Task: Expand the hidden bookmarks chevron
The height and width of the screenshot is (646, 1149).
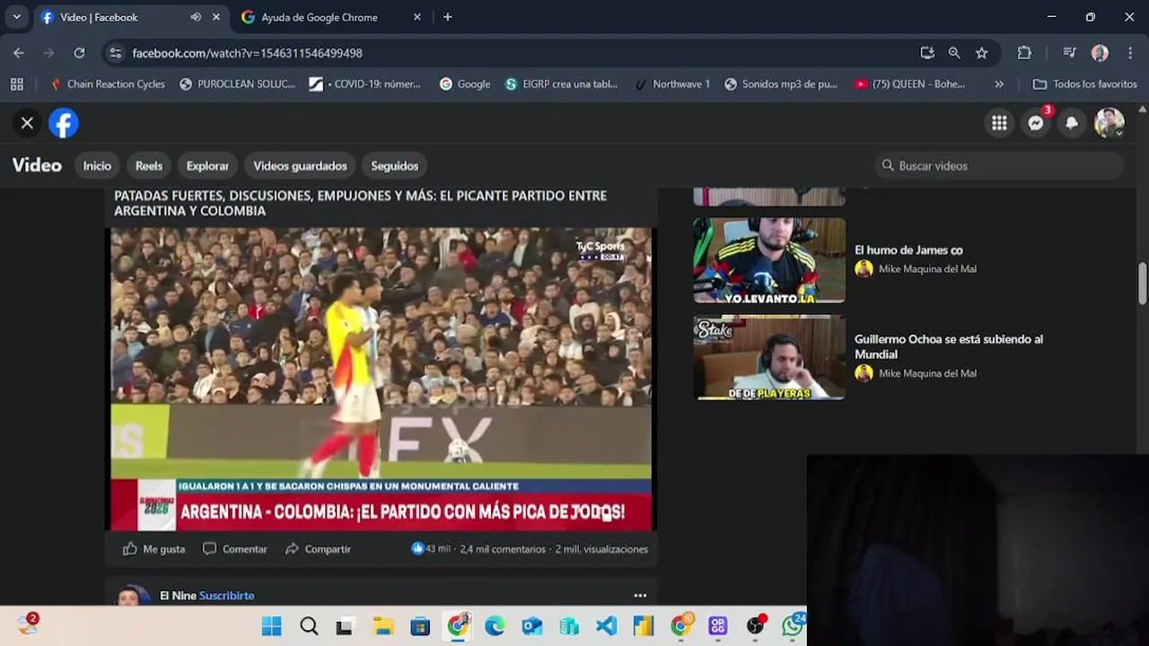Action: click(x=999, y=83)
